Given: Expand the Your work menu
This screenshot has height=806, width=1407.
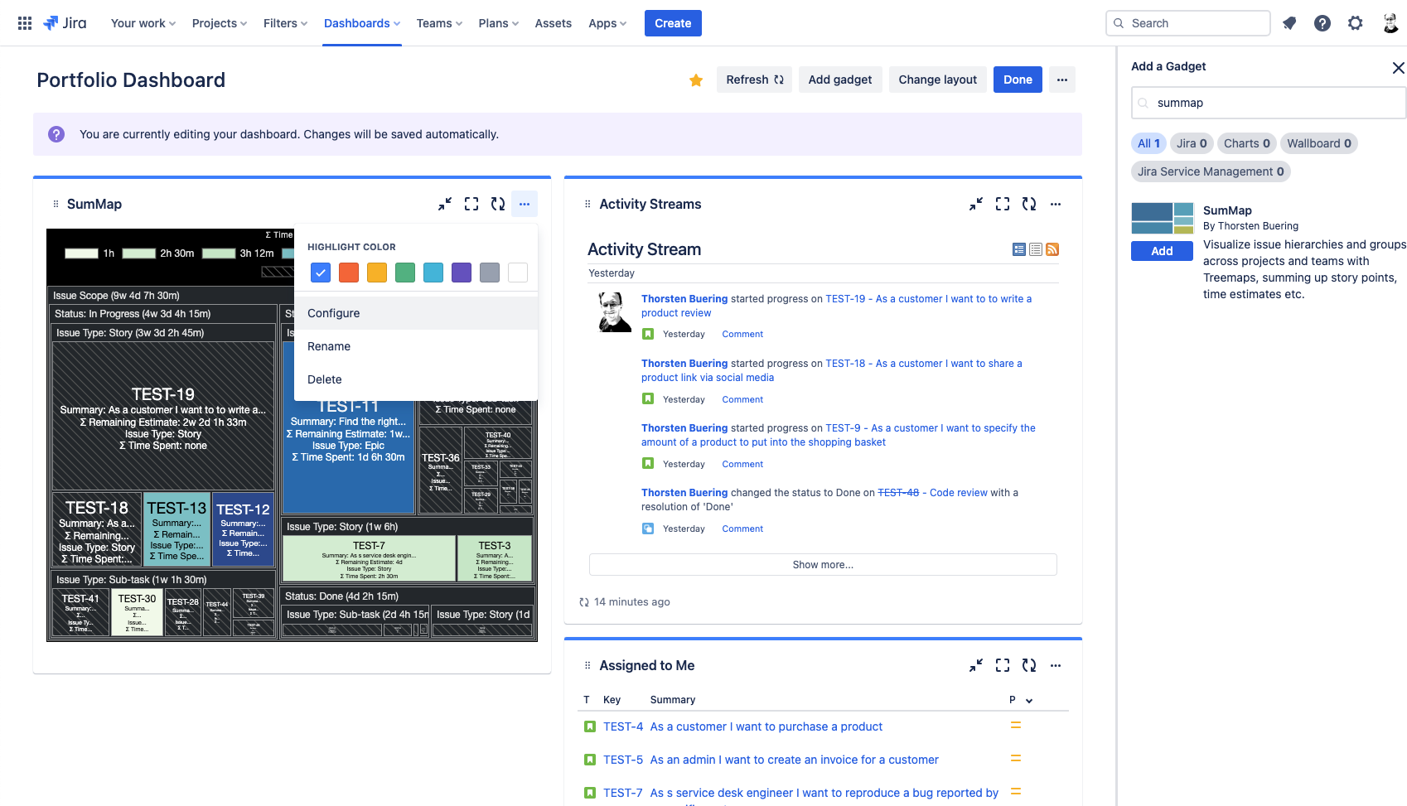Looking at the screenshot, I should [143, 23].
